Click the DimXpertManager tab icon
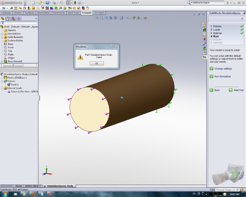The image size is (246, 197). point(19,18)
